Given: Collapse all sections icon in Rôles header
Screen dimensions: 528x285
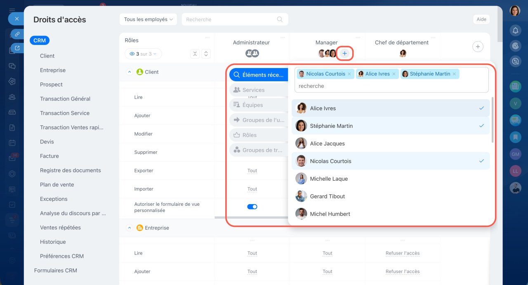Looking at the screenshot, I should tap(195, 54).
